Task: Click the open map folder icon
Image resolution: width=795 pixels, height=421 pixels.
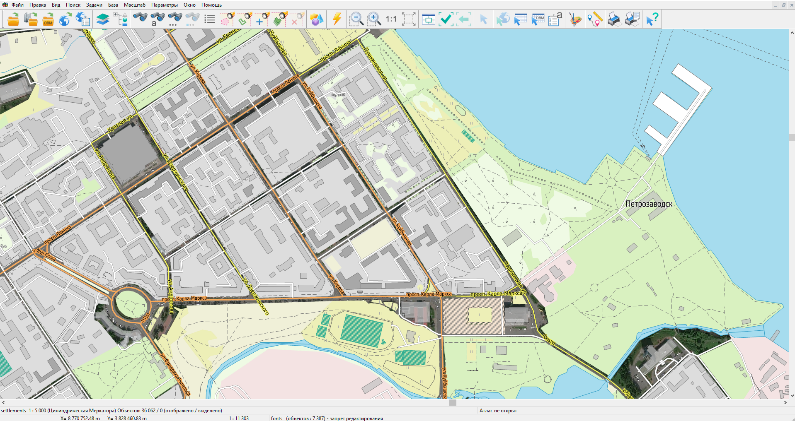Action: 13,19
